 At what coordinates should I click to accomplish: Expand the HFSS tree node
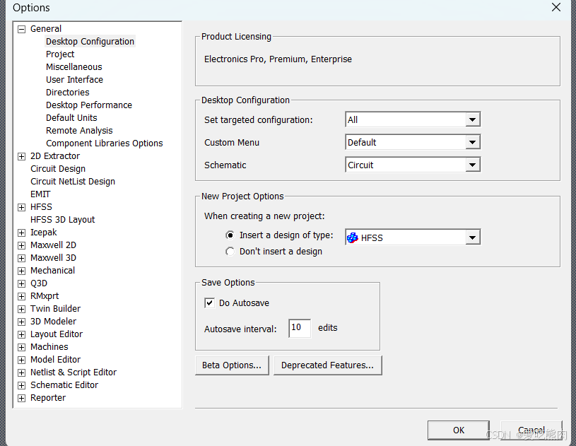coord(22,207)
